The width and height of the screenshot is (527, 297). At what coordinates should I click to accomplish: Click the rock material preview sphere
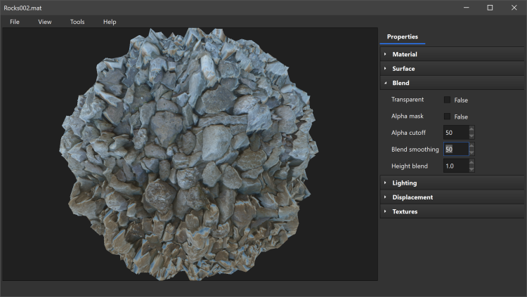190,154
